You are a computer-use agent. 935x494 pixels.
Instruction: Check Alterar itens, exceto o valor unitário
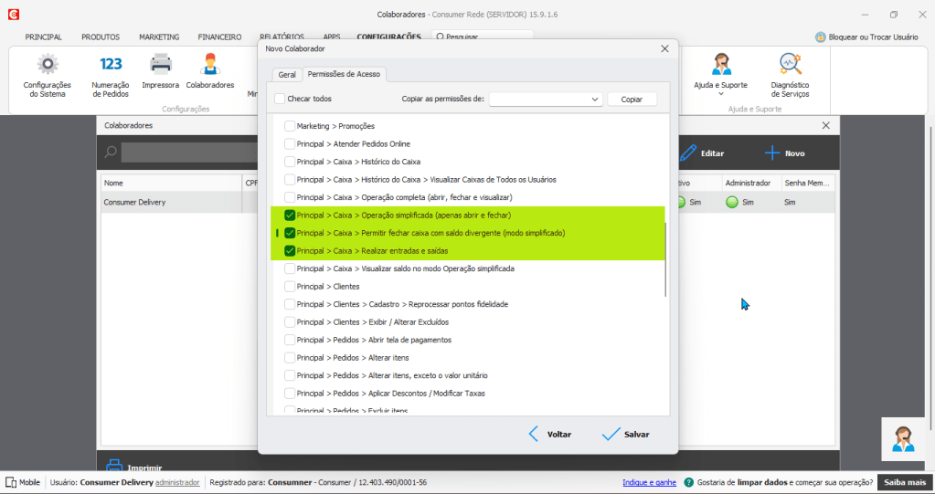point(290,376)
